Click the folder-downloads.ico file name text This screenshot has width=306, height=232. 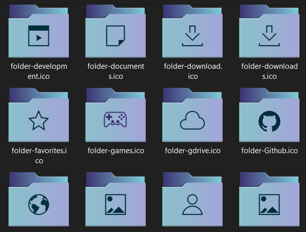[x=269, y=71]
